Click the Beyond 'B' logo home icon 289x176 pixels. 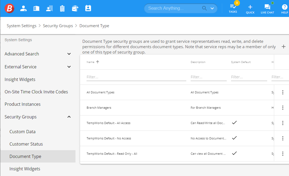[x=9, y=8]
